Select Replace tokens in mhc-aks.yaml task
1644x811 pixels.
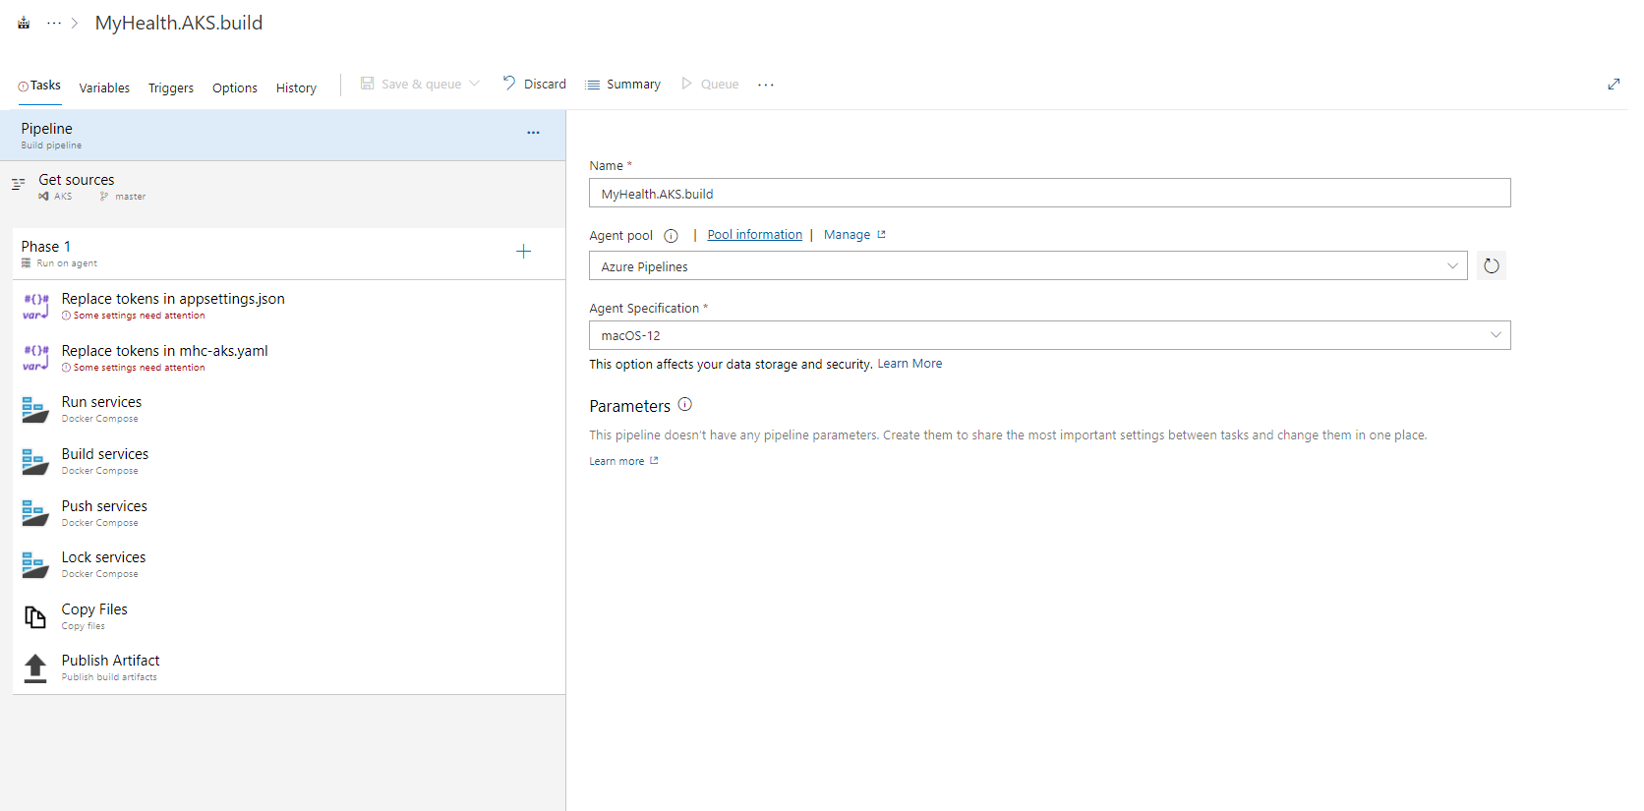[289, 358]
